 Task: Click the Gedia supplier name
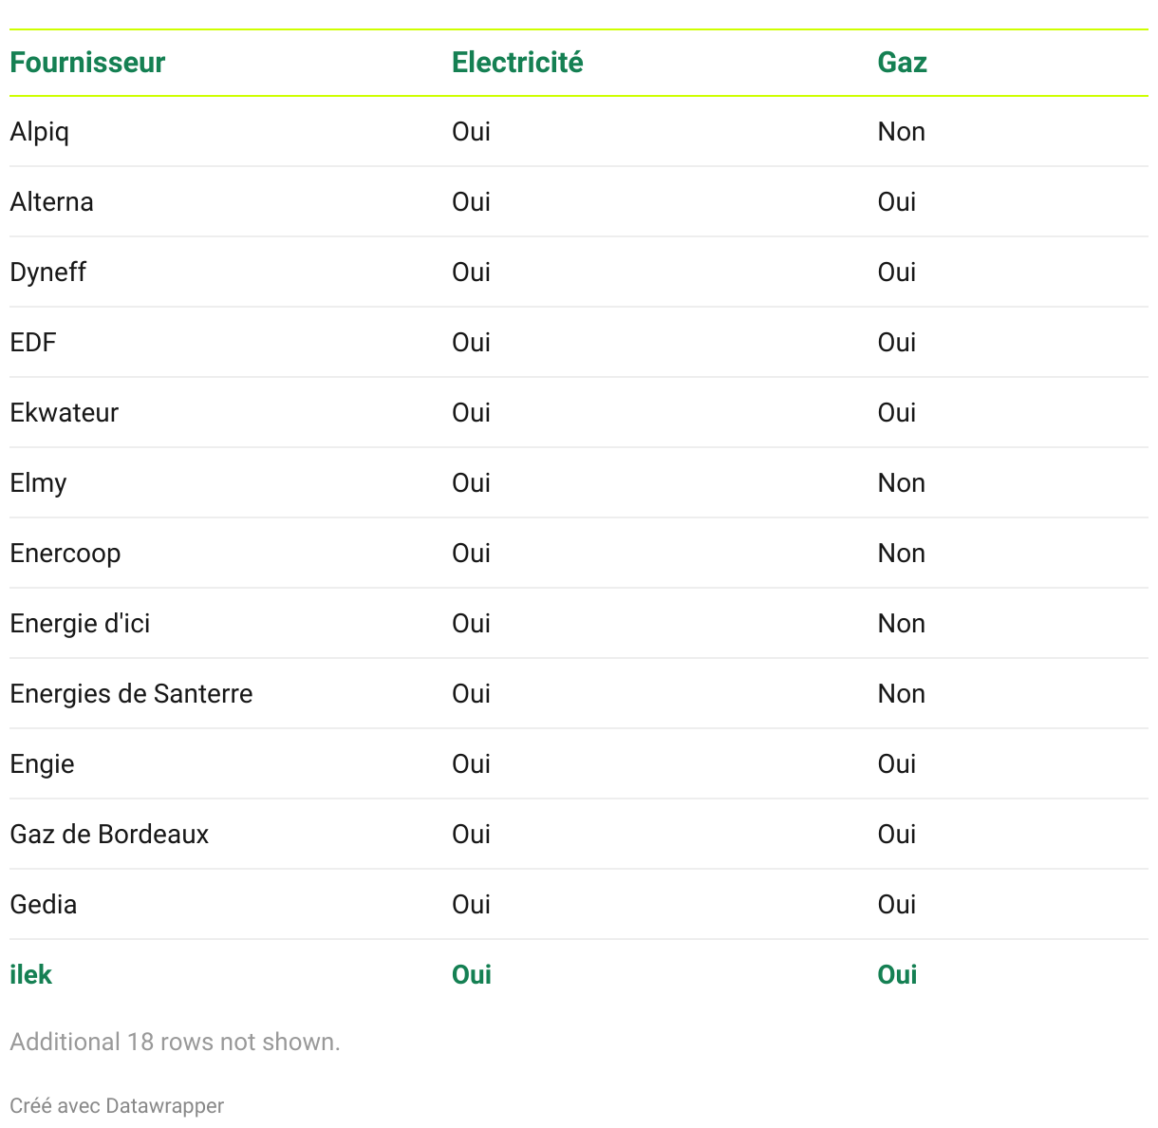(44, 905)
